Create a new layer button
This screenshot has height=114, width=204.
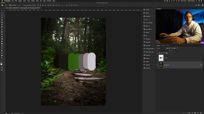[x=198, y=113]
